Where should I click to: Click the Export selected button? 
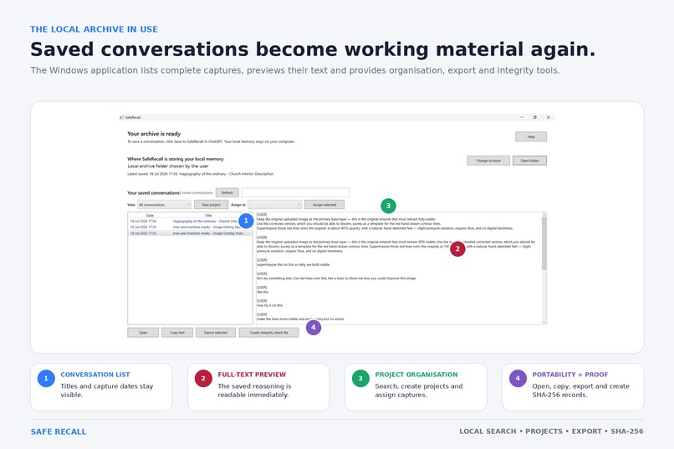tap(216, 333)
